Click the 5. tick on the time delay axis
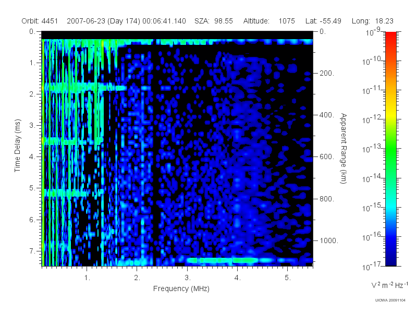The height and width of the screenshot is (313, 417). coord(32,188)
